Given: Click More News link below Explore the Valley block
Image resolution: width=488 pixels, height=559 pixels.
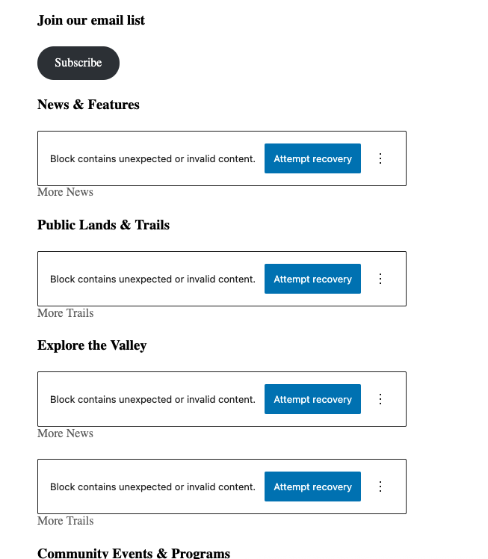Looking at the screenshot, I should 65,433.
